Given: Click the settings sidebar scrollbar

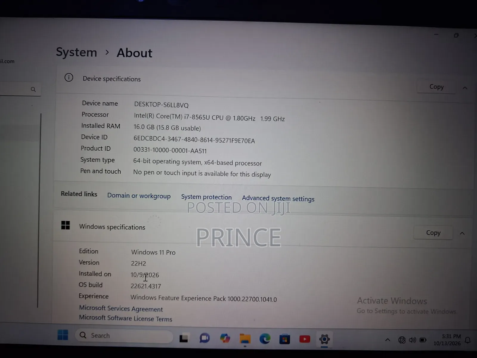Looking at the screenshot, I should (x=39, y=210).
